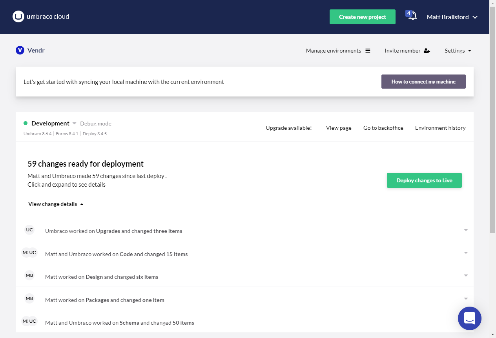Screen dimensions: 496x338
Task: Open the Settings dropdown menu
Action: tap(458, 51)
